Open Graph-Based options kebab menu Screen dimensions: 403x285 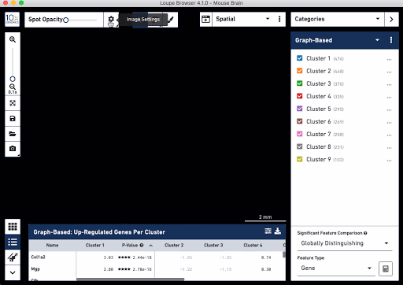click(x=391, y=40)
